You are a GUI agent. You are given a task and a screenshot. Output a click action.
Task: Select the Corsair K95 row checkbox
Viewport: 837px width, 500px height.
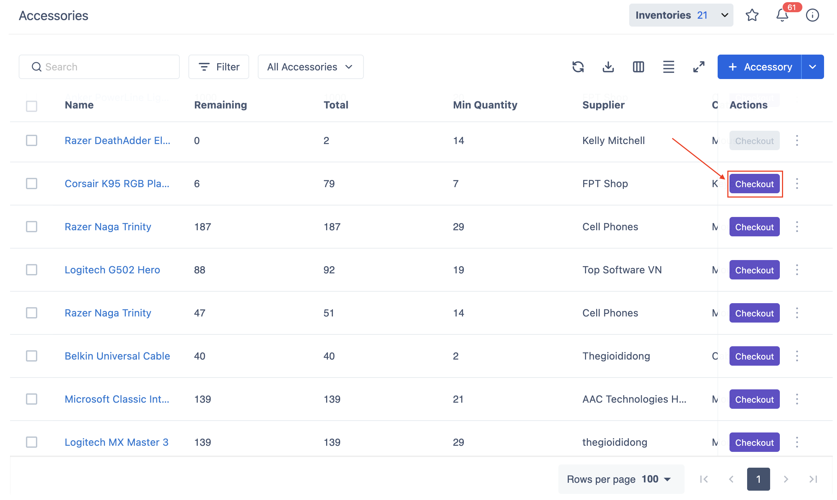click(32, 184)
